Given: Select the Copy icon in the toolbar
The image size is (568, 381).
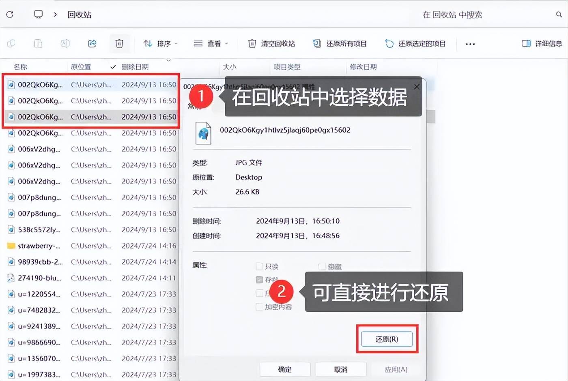Looking at the screenshot, I should click(38, 43).
